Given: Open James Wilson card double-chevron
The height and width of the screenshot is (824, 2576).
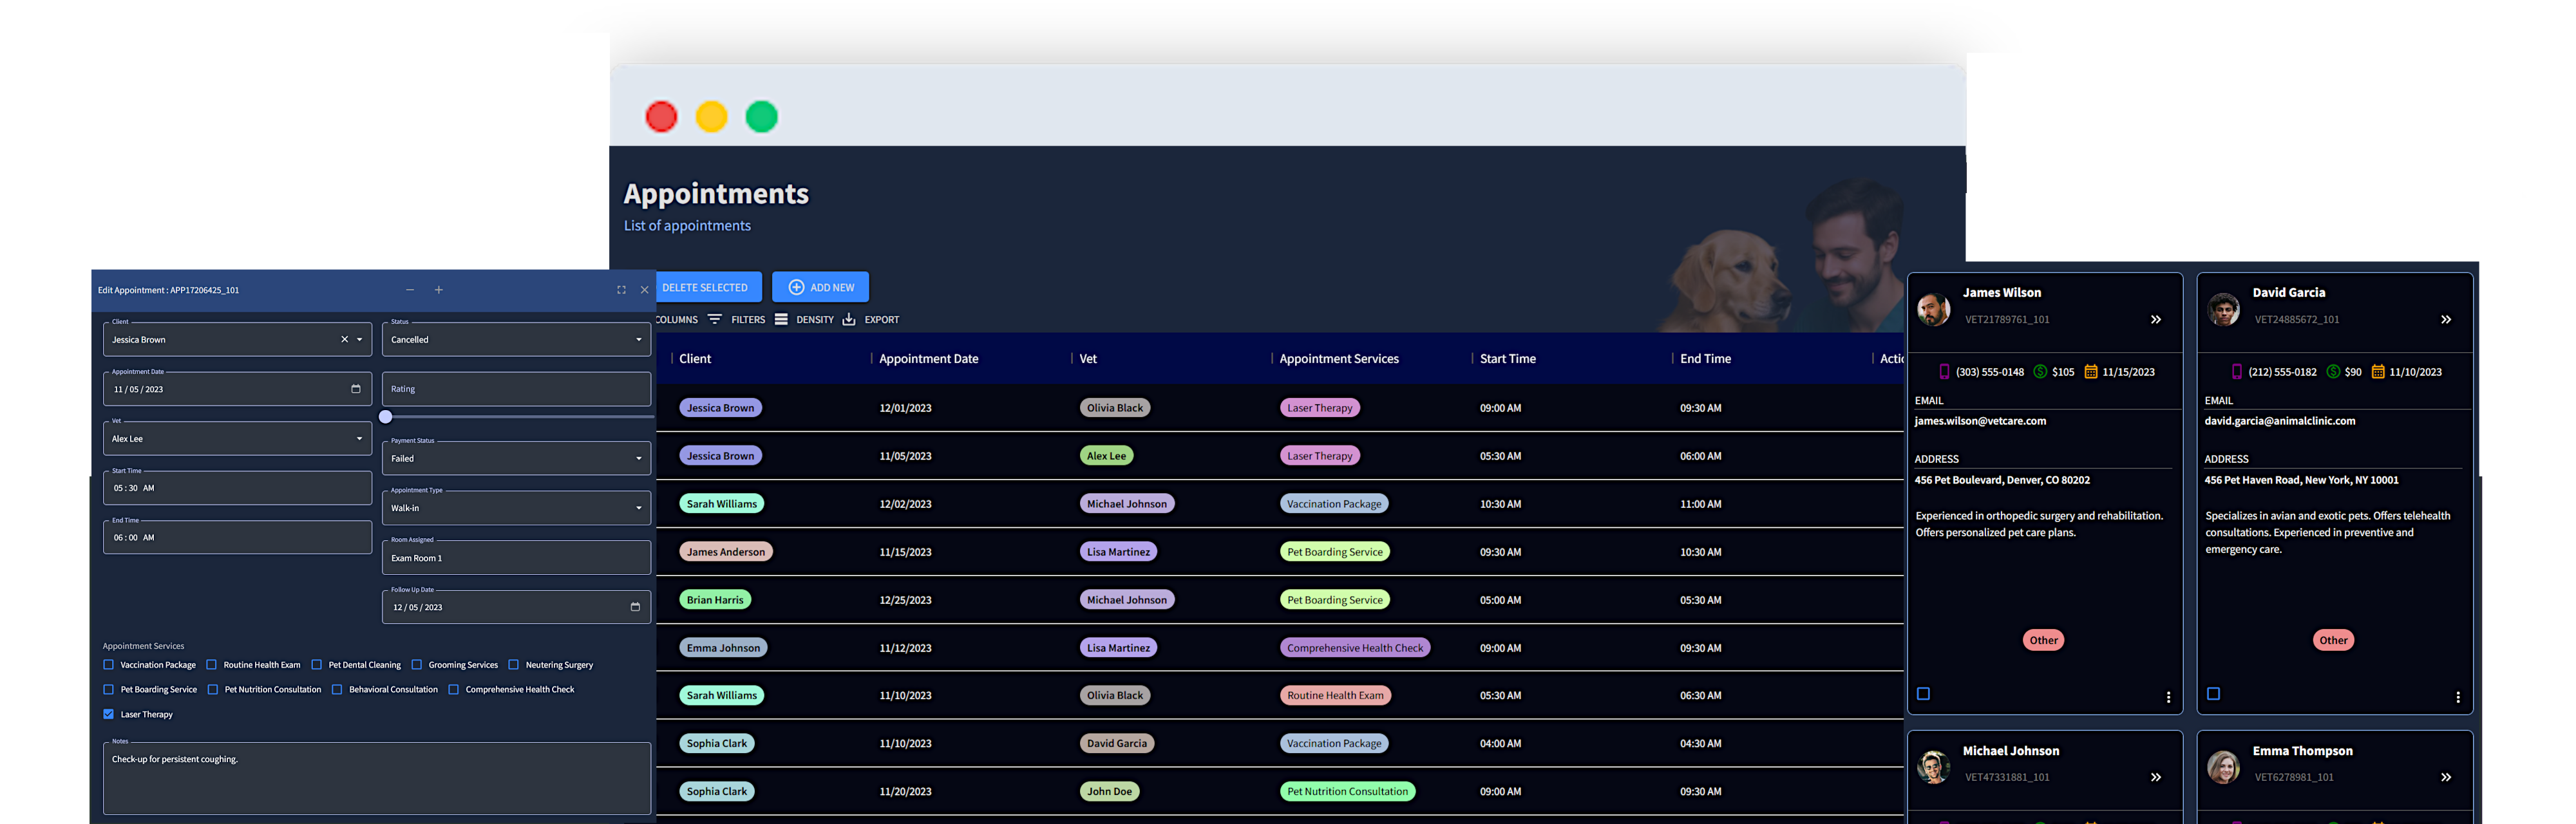Looking at the screenshot, I should pos(2156,320).
